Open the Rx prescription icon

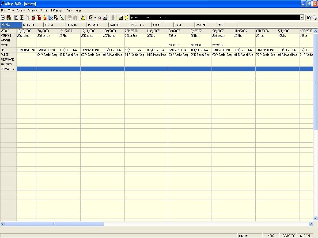[x=56, y=18]
